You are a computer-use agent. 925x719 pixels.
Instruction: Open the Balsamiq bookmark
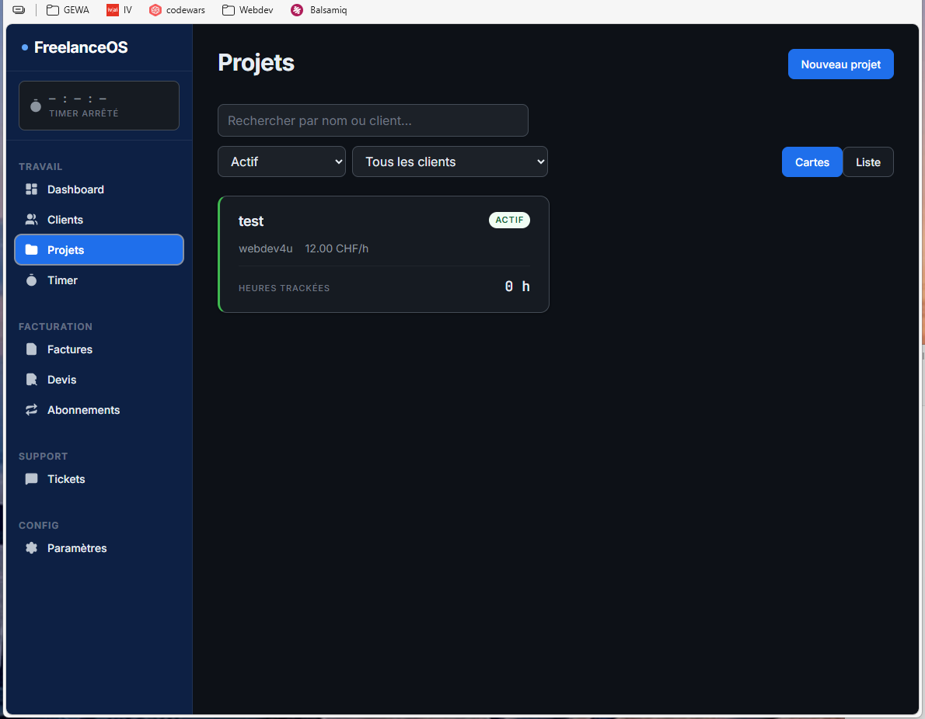[319, 10]
